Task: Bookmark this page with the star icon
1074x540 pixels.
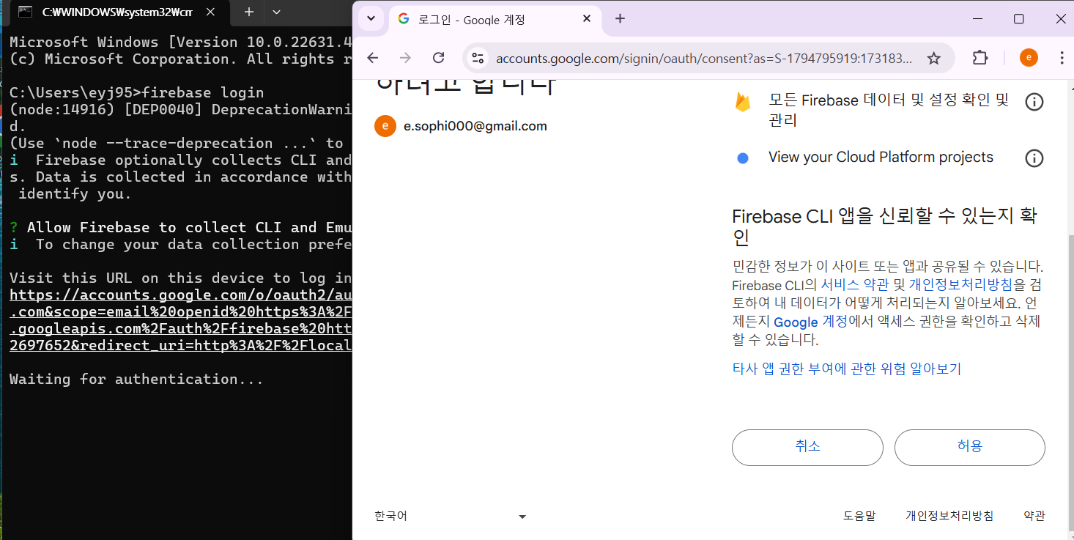Action: 933,58
